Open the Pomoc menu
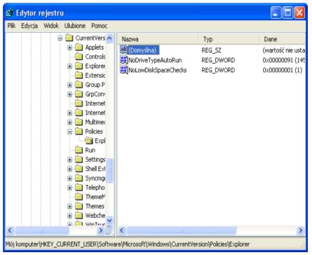This screenshot has width=312, height=255. (100, 25)
